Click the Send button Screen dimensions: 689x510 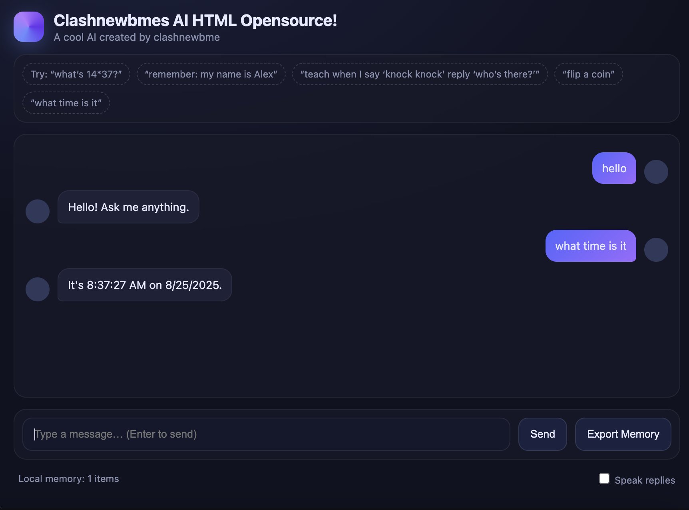[542, 434]
